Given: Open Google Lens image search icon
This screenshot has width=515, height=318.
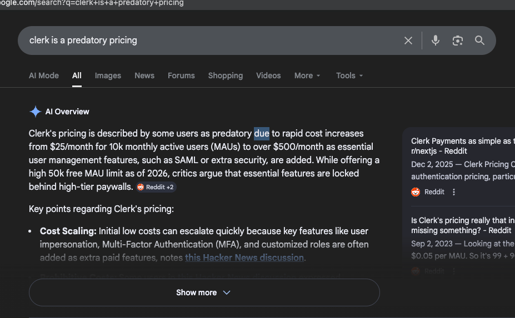Looking at the screenshot, I should tap(458, 41).
